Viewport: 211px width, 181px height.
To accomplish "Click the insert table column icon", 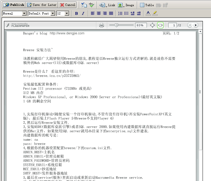I will (165, 5).
